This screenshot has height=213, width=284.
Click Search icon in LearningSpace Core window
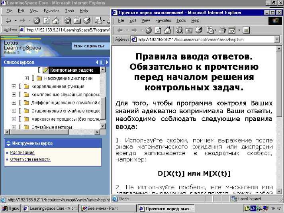click(68, 21)
